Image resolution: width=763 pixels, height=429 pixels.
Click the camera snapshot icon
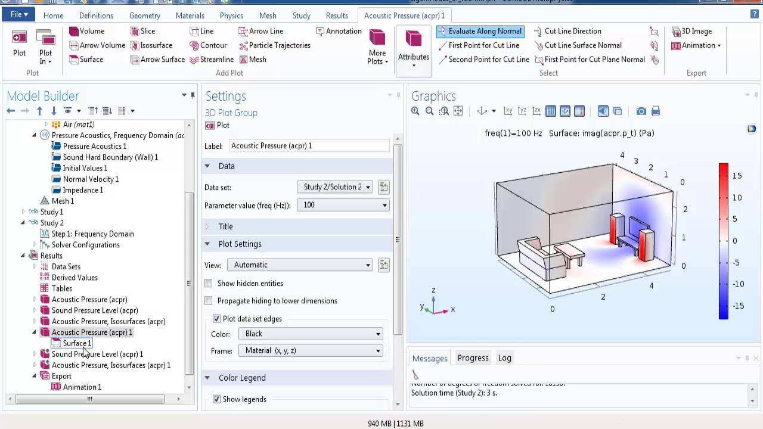(641, 111)
